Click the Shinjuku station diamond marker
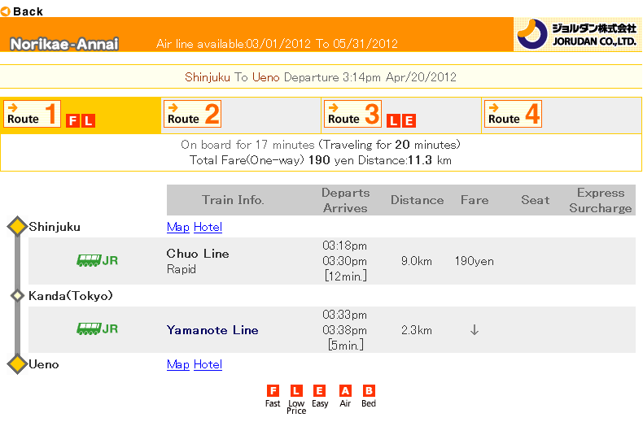Screen dimensions: 643x422 pos(17,227)
